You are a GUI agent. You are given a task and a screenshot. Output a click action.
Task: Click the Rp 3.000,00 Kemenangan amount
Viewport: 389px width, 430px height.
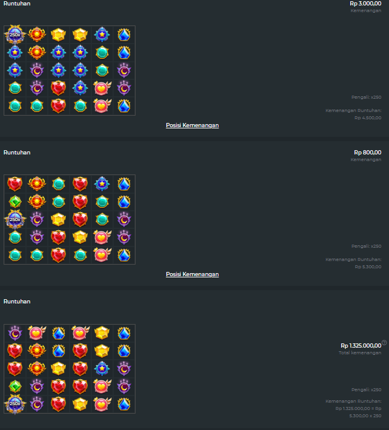[365, 4]
